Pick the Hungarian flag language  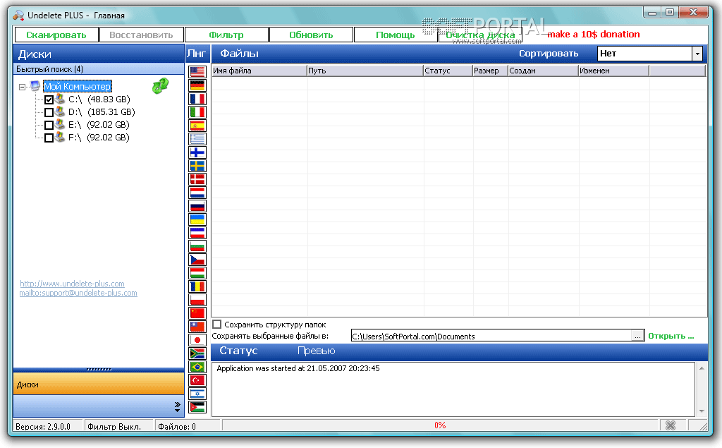click(x=197, y=273)
